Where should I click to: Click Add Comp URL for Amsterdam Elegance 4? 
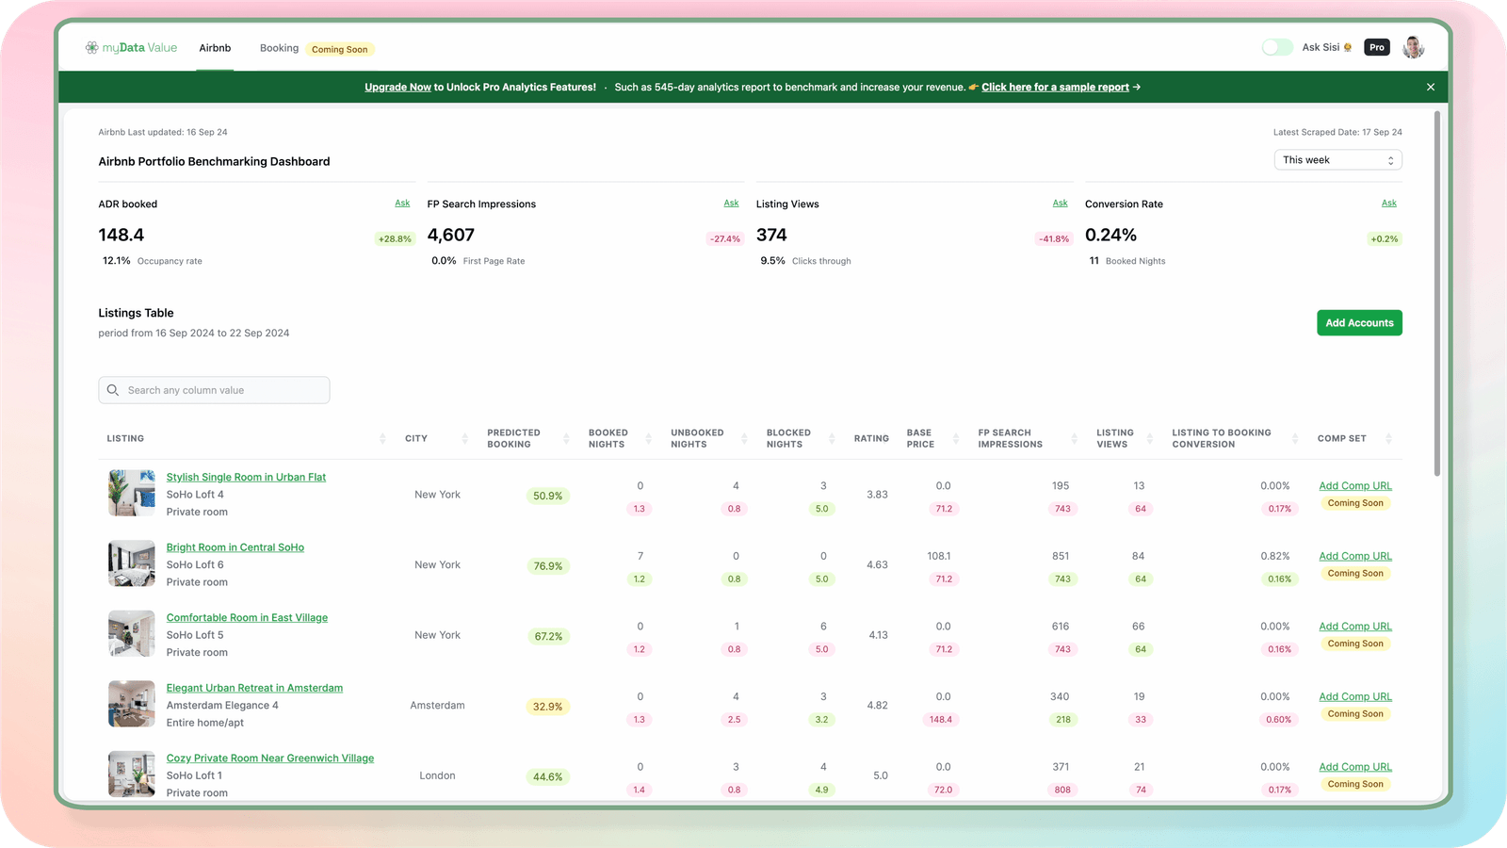tap(1355, 697)
